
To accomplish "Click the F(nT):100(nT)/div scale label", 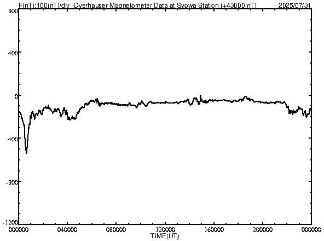I will [x=44, y=5].
